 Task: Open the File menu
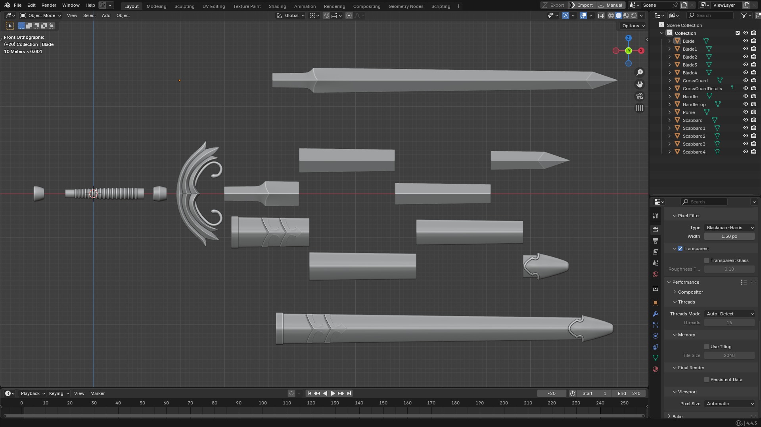coord(17,5)
